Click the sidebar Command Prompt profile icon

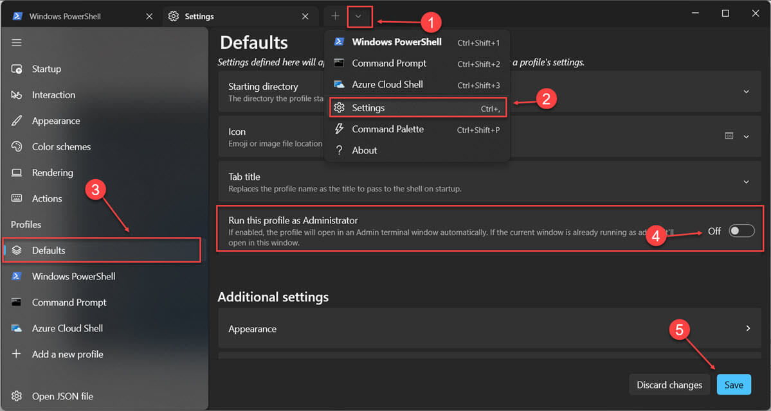point(17,302)
